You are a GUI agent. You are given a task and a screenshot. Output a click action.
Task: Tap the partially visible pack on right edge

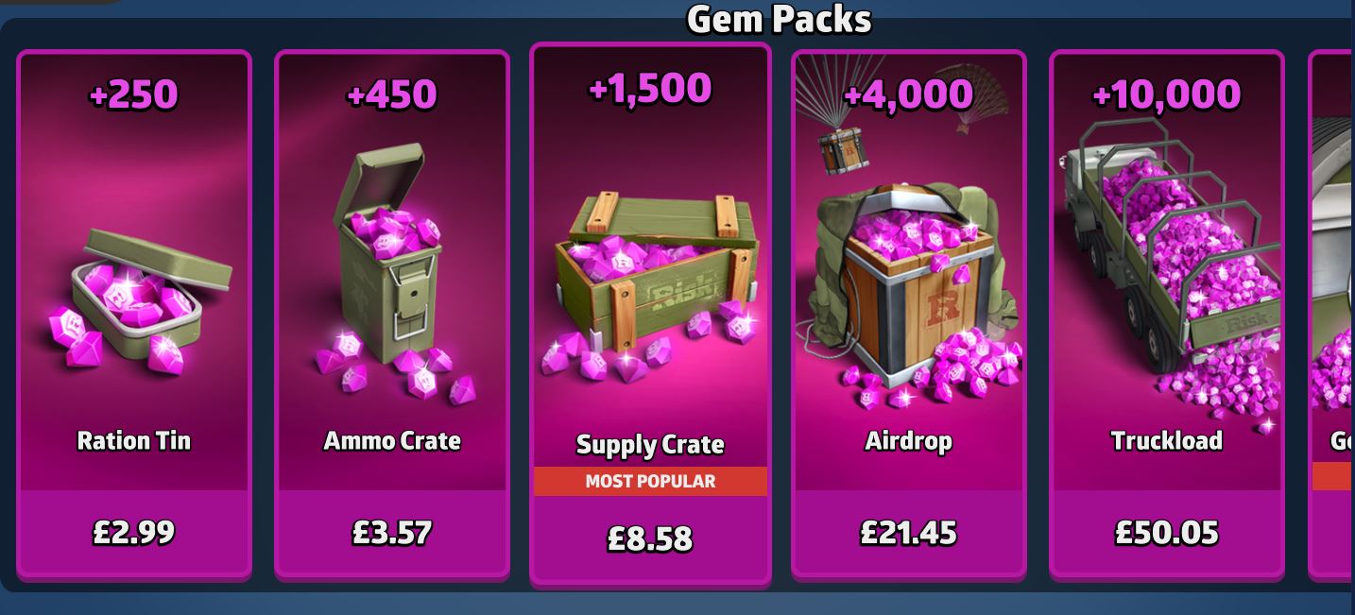click(1331, 314)
